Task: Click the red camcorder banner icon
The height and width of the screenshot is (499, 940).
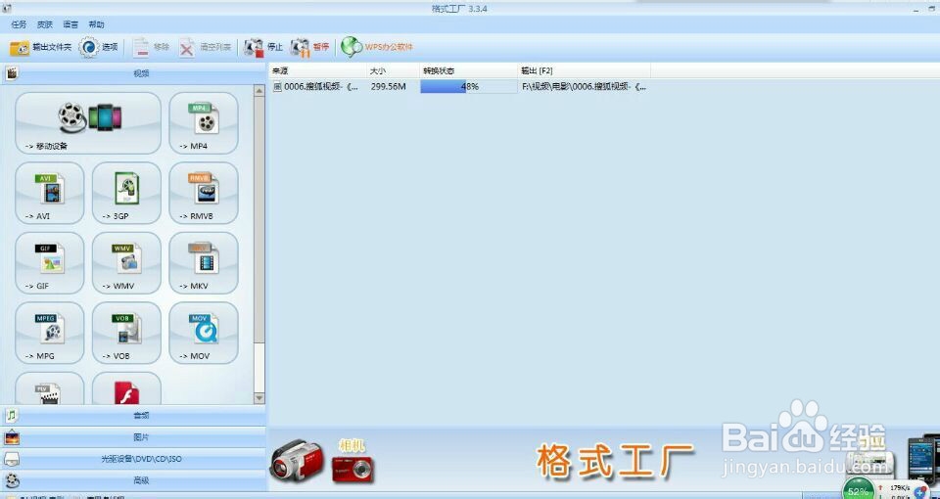Action: pyautogui.click(x=297, y=460)
